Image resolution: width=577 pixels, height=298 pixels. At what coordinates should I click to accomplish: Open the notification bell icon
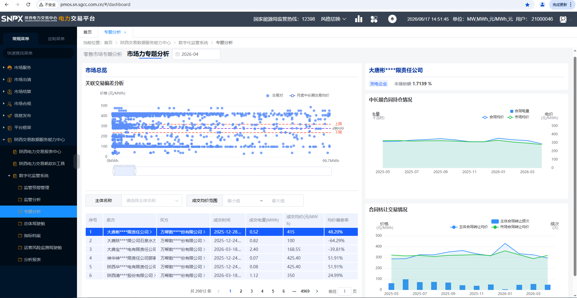tap(392, 19)
